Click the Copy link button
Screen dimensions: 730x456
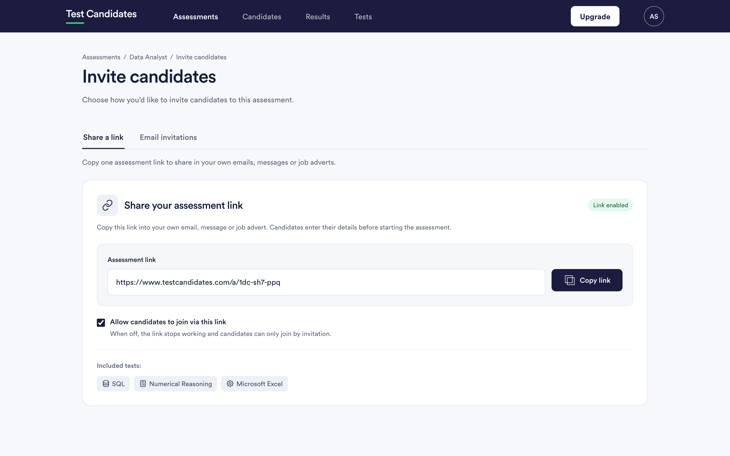(587, 280)
